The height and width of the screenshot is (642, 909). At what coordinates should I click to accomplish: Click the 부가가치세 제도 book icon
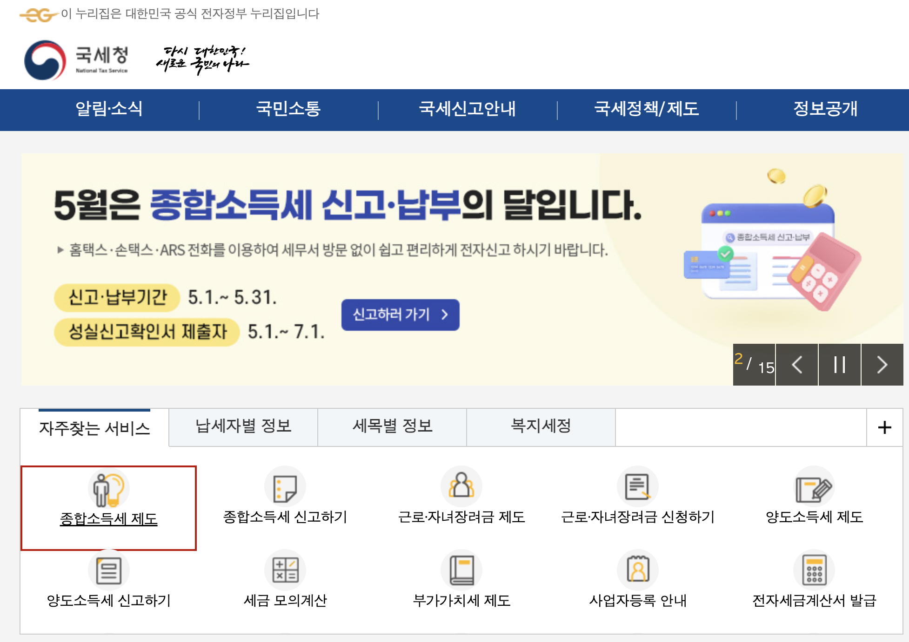click(461, 570)
